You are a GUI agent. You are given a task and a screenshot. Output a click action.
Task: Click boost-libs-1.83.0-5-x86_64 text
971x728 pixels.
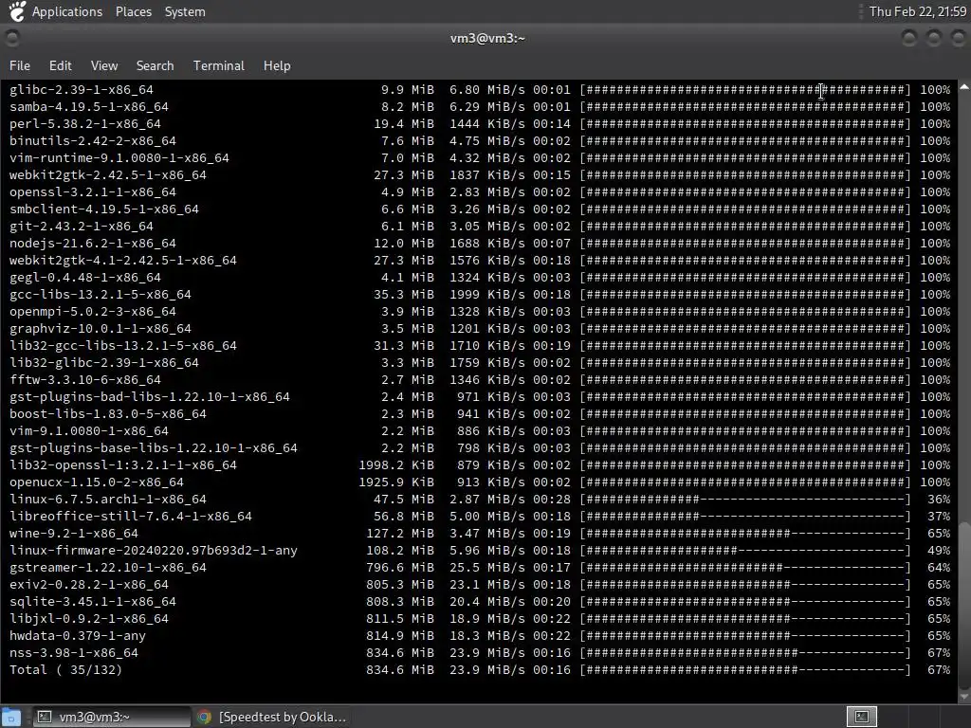point(108,414)
